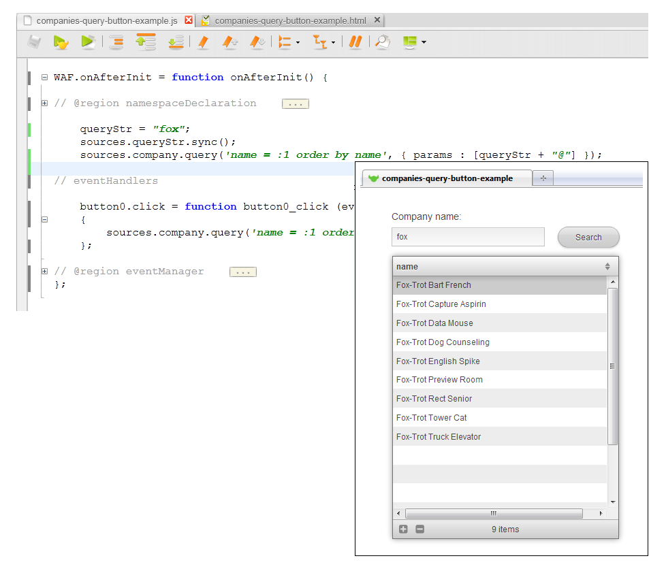Click the previous bookmark up-arrow icon
Image resolution: width=666 pixels, height=569 pixels.
pos(230,42)
